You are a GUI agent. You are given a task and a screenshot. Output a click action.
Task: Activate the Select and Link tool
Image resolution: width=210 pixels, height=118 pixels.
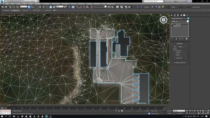[10, 7]
